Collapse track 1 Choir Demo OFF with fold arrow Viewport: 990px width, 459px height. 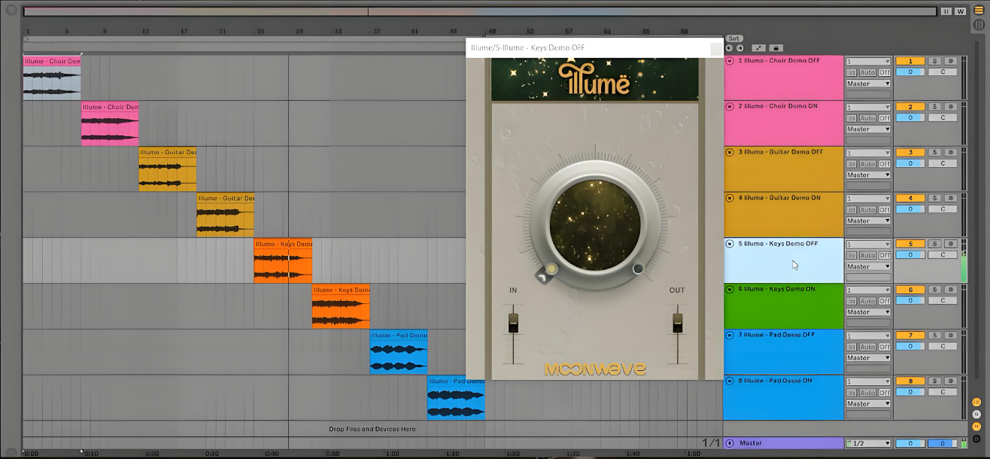pos(730,61)
